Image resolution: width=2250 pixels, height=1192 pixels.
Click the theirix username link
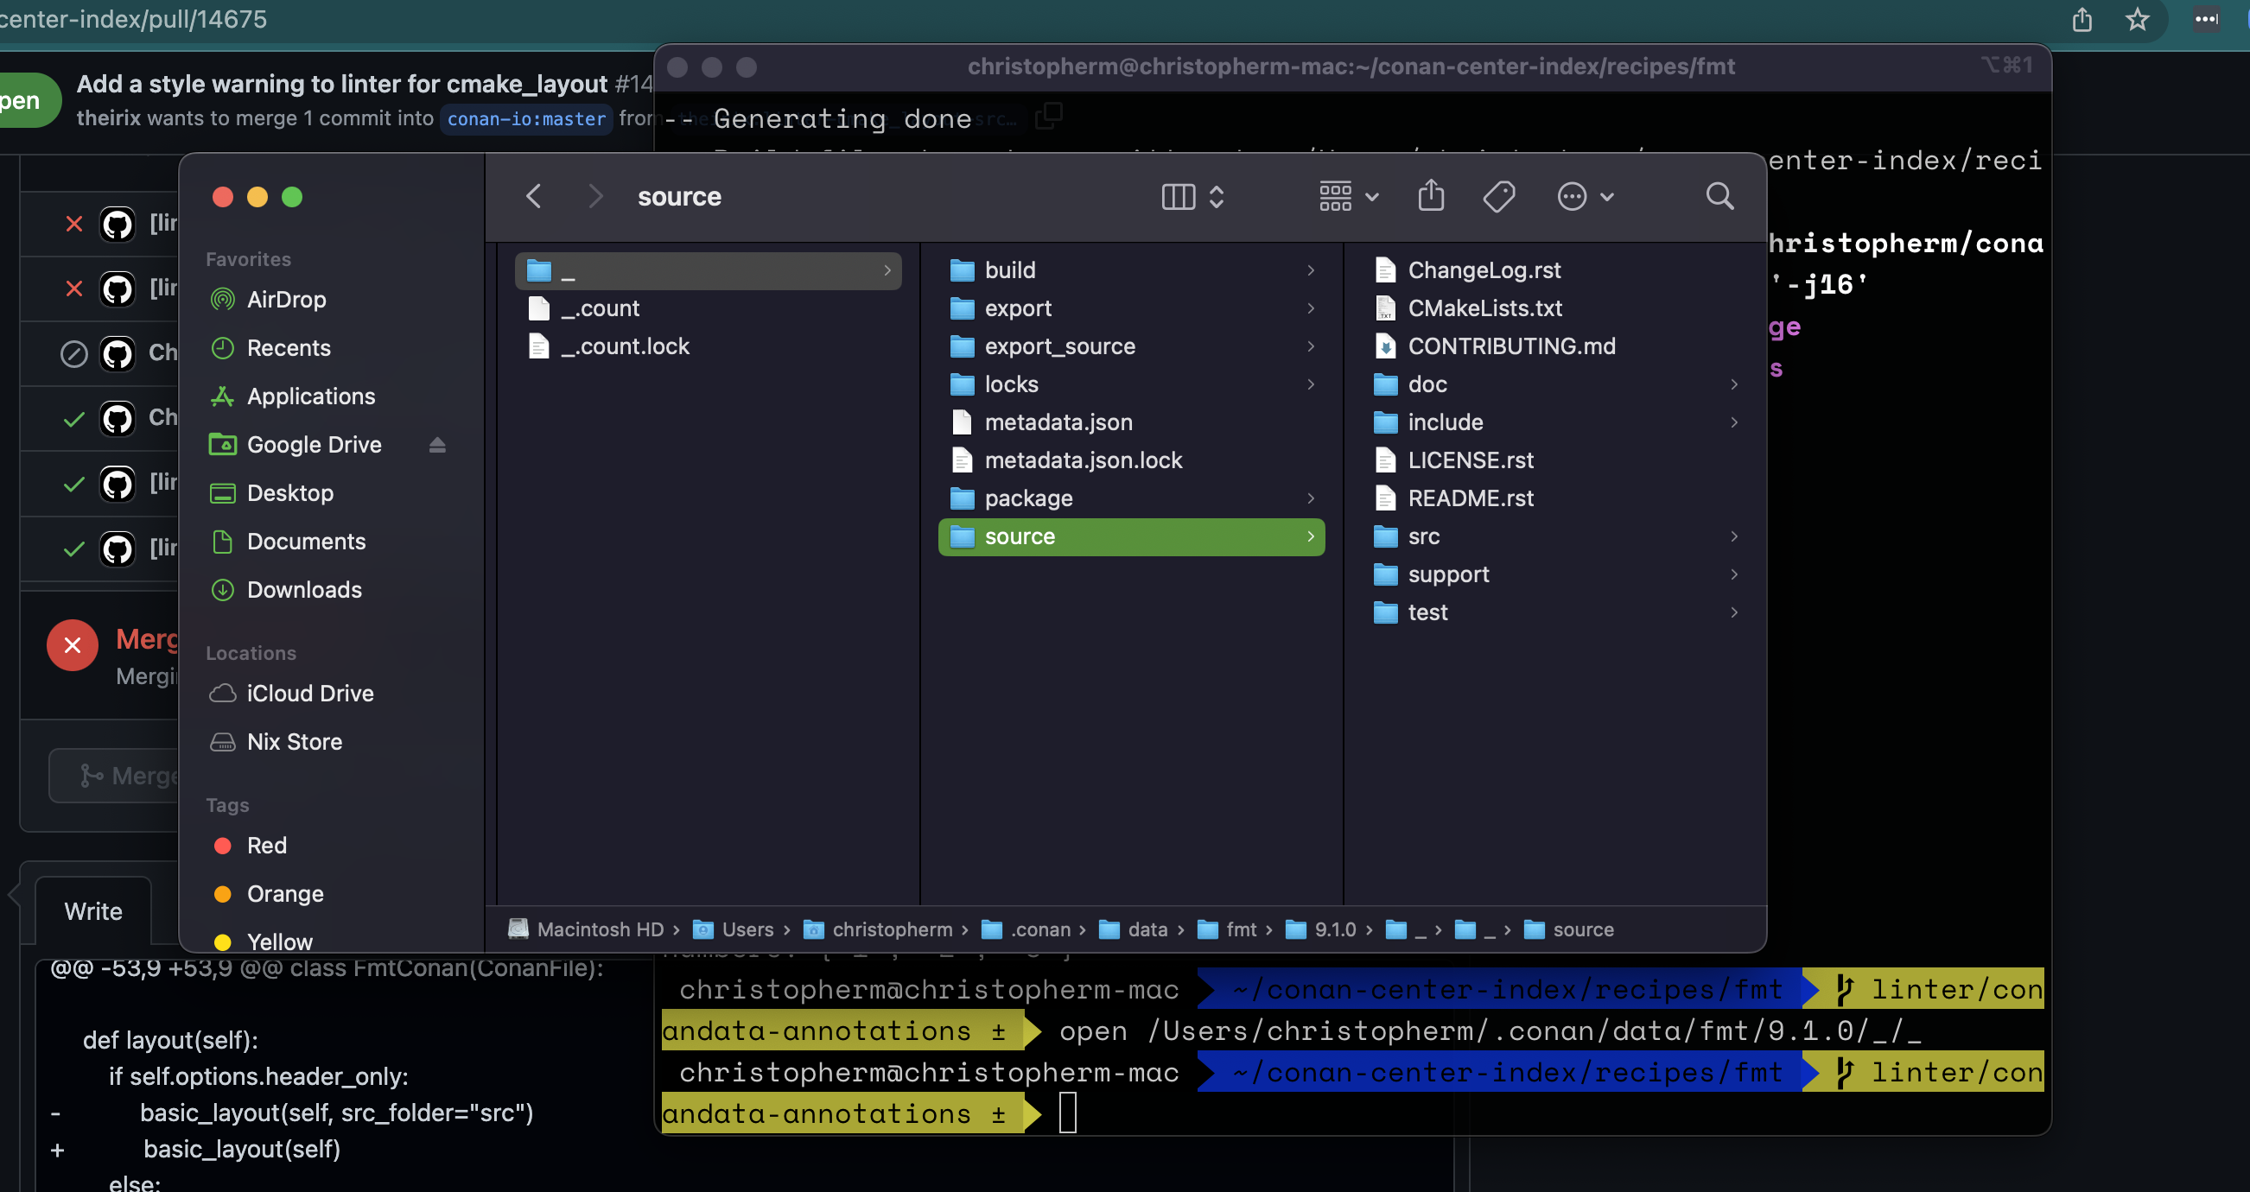pyautogui.click(x=109, y=118)
